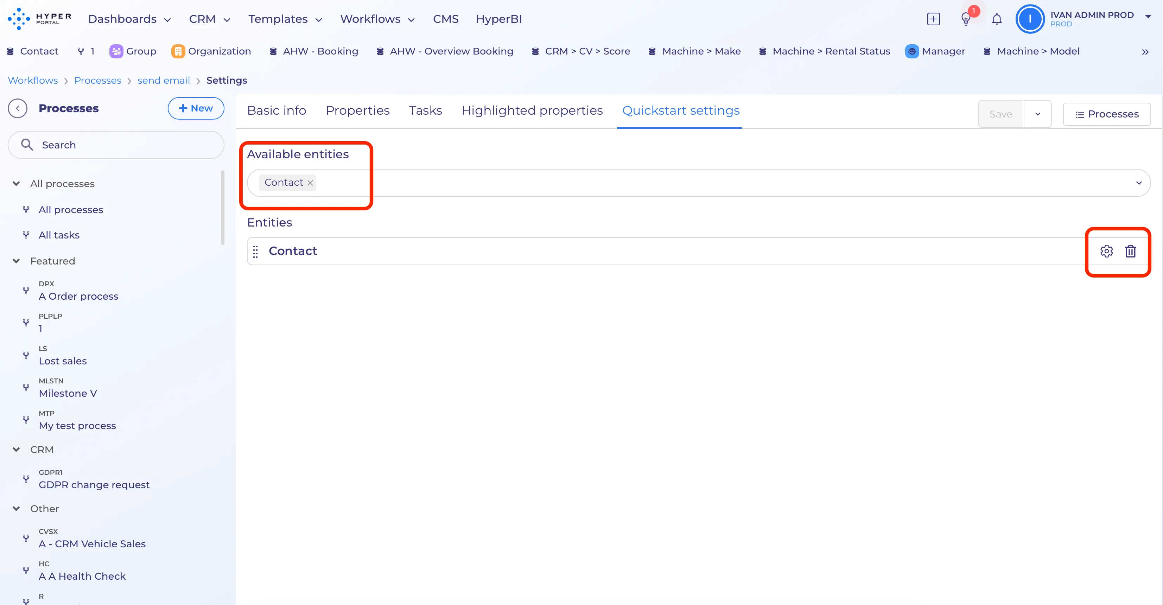1163x605 pixels.
Task: Open the Save options dropdown arrow
Action: [1037, 114]
